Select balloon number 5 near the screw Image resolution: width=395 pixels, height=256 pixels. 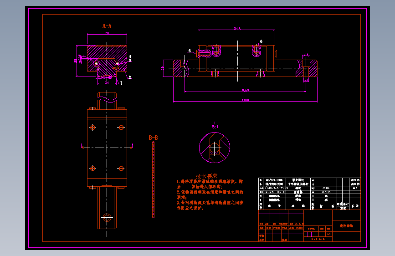[x=190, y=51]
